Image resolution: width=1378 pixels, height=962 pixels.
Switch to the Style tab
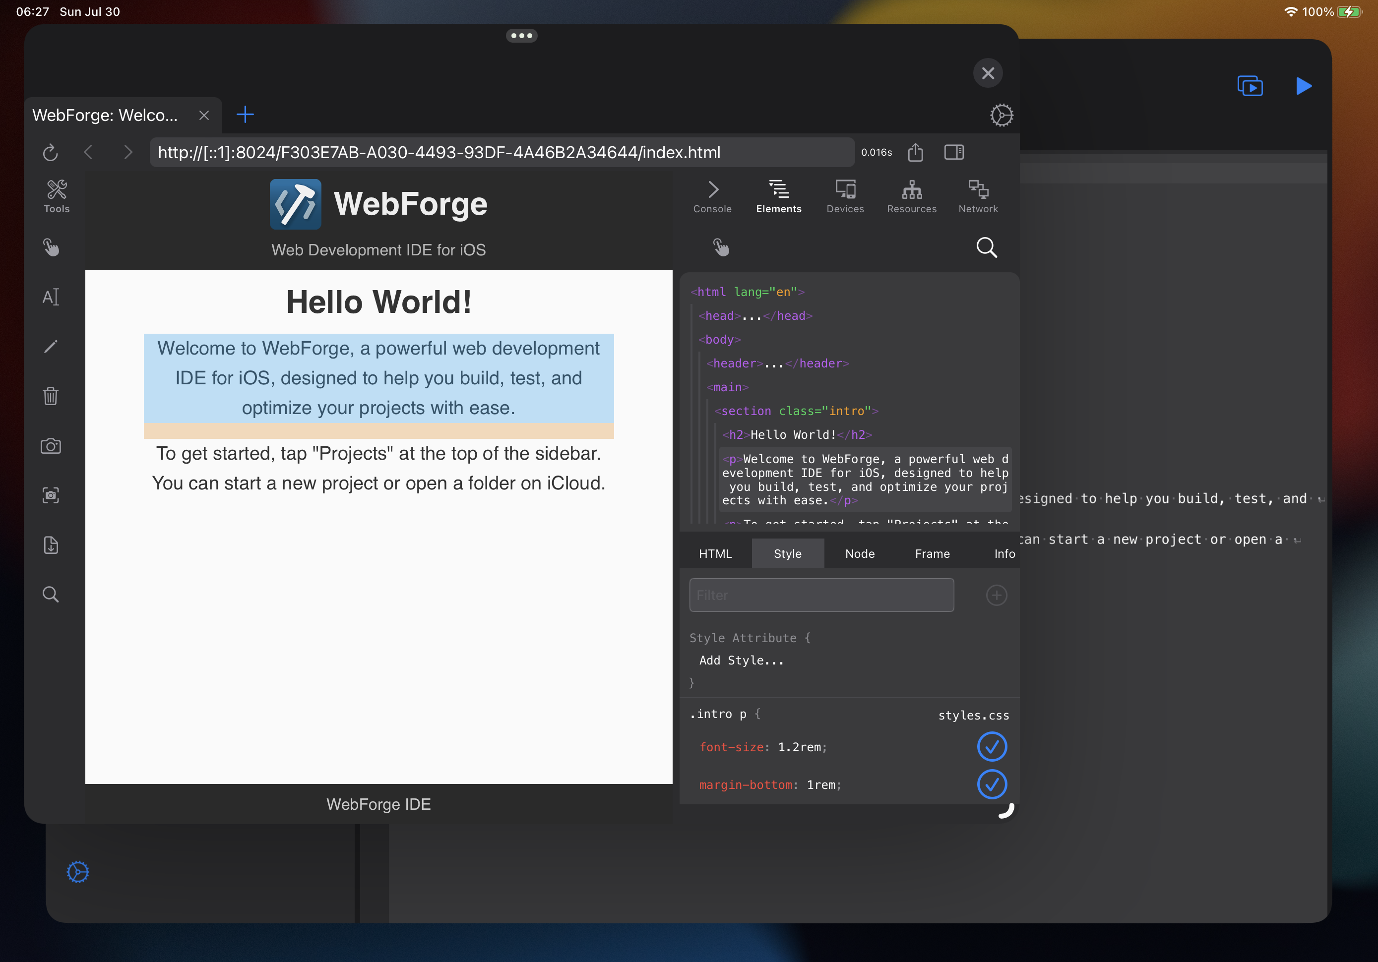coord(786,554)
